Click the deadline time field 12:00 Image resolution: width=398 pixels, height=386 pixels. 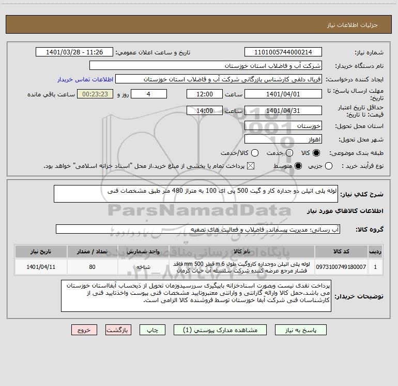pos(205,94)
